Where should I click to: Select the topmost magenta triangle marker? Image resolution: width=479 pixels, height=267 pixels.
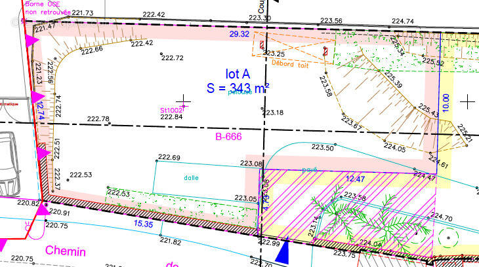[x=30, y=41]
